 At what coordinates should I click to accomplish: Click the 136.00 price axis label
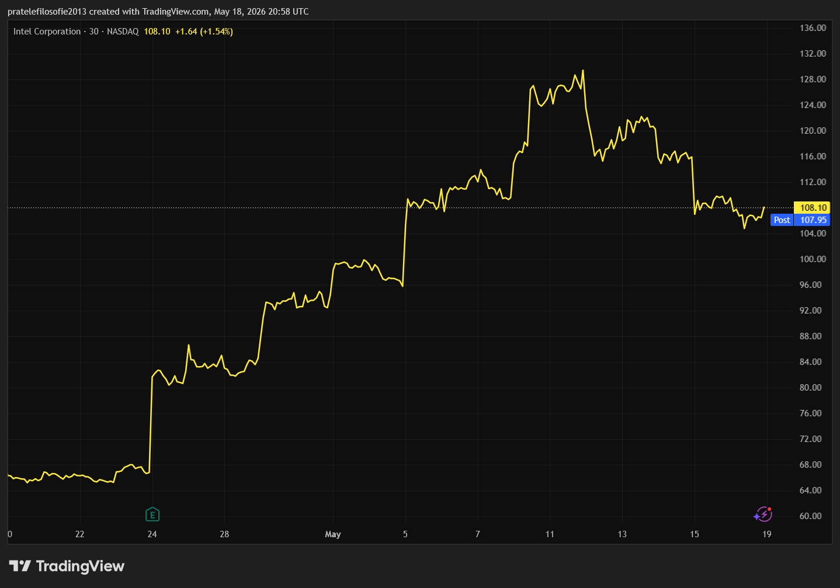(x=813, y=28)
